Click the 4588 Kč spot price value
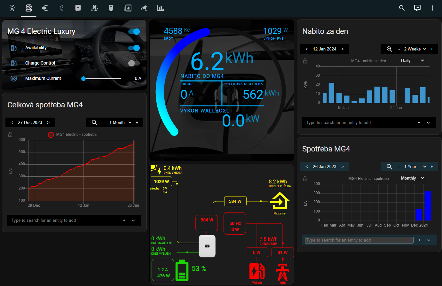The width and height of the screenshot is (442, 286). [177, 31]
